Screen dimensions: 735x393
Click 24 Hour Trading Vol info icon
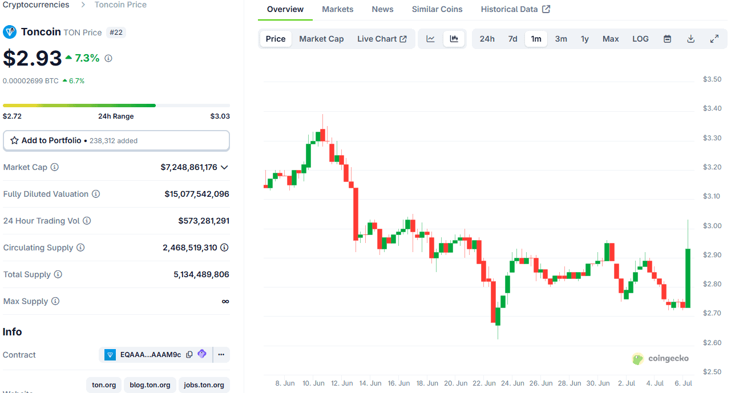(87, 221)
